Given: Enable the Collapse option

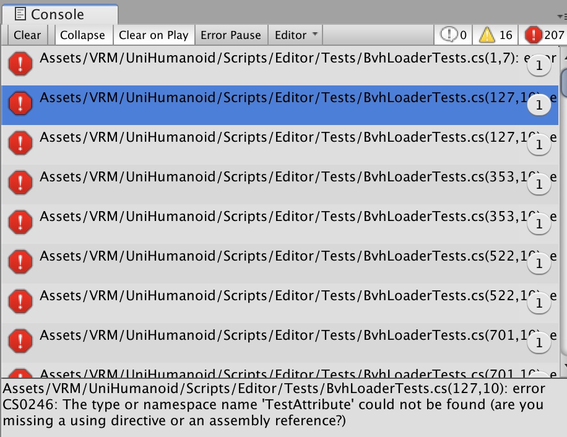Looking at the screenshot, I should click(82, 35).
